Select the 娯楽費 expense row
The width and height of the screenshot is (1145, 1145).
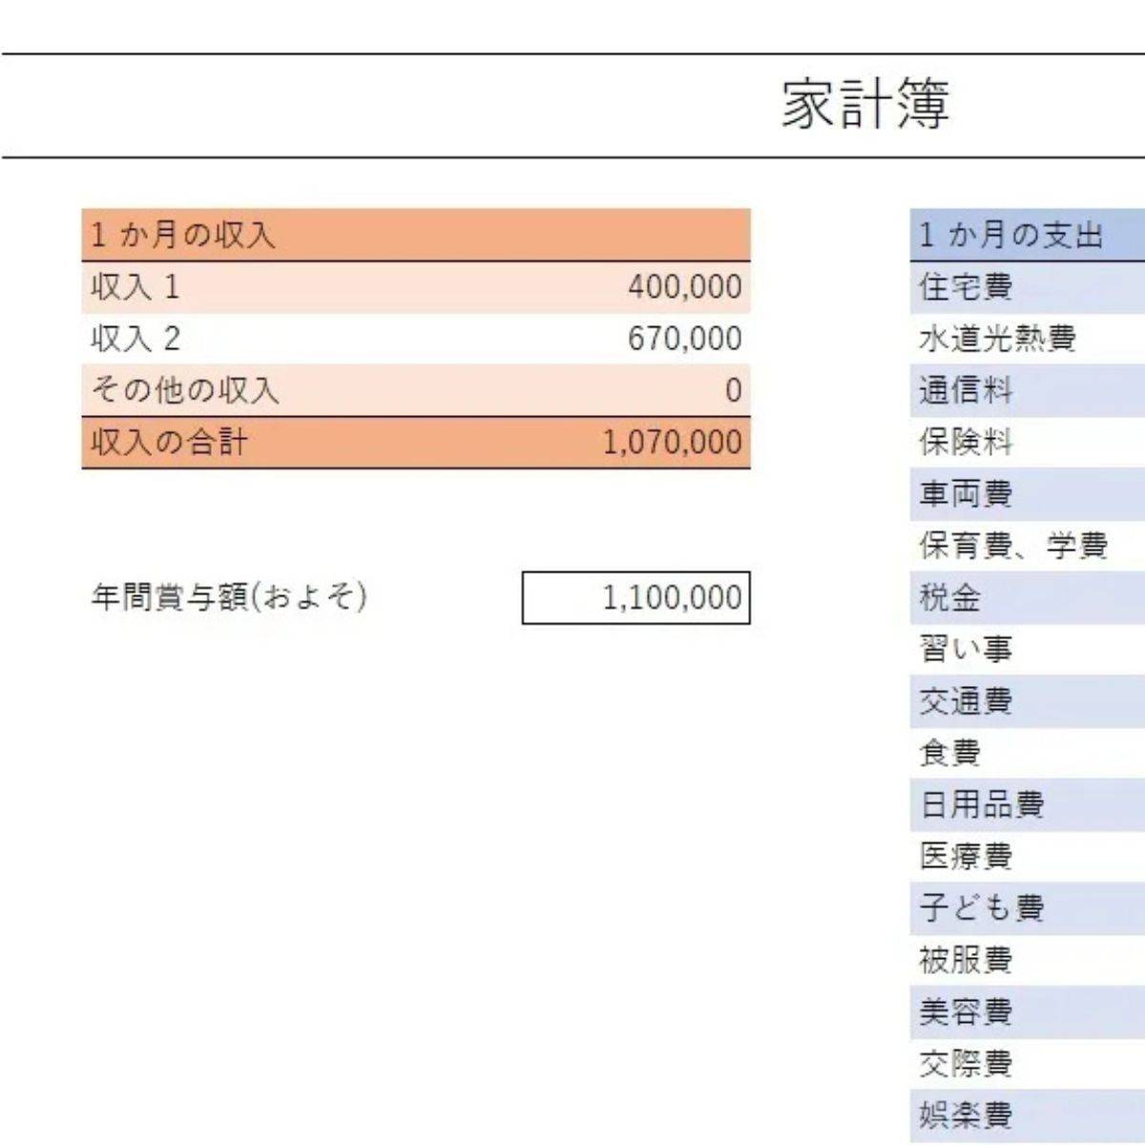[1028, 1115]
